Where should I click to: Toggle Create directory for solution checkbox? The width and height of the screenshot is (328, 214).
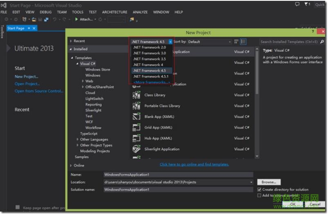point(259,189)
